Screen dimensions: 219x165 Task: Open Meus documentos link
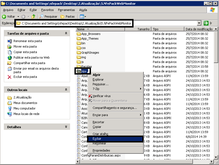click(x=25, y=103)
